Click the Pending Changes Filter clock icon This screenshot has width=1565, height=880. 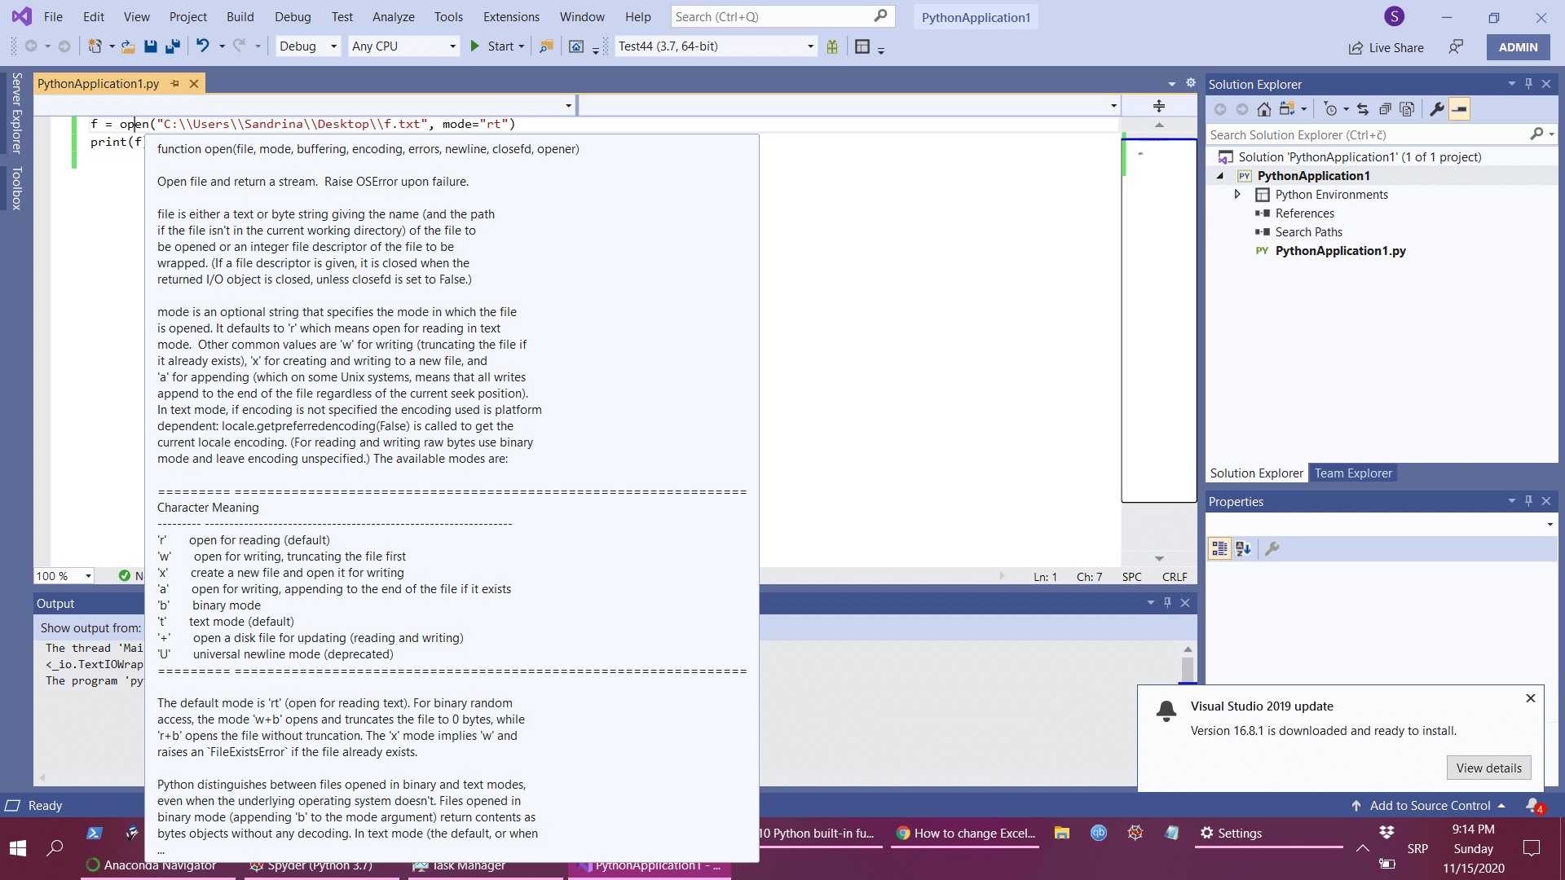pos(1331,109)
